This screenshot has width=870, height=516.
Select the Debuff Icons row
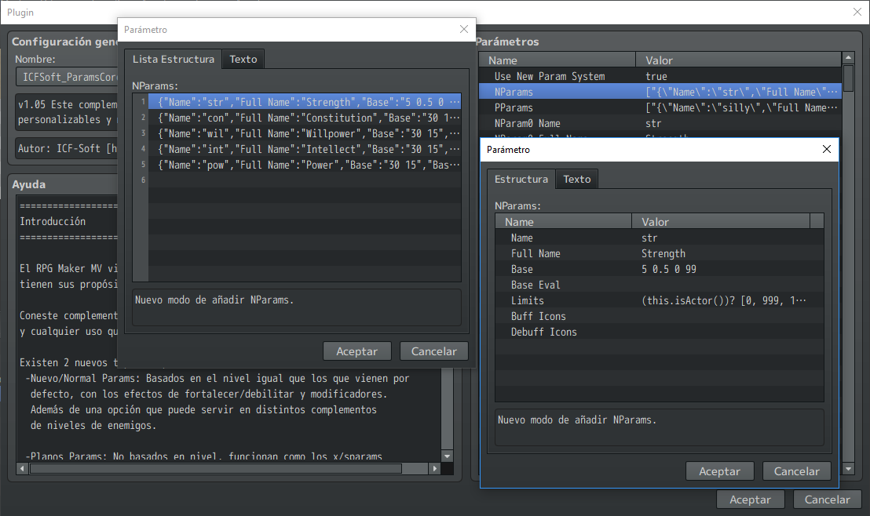(659, 332)
